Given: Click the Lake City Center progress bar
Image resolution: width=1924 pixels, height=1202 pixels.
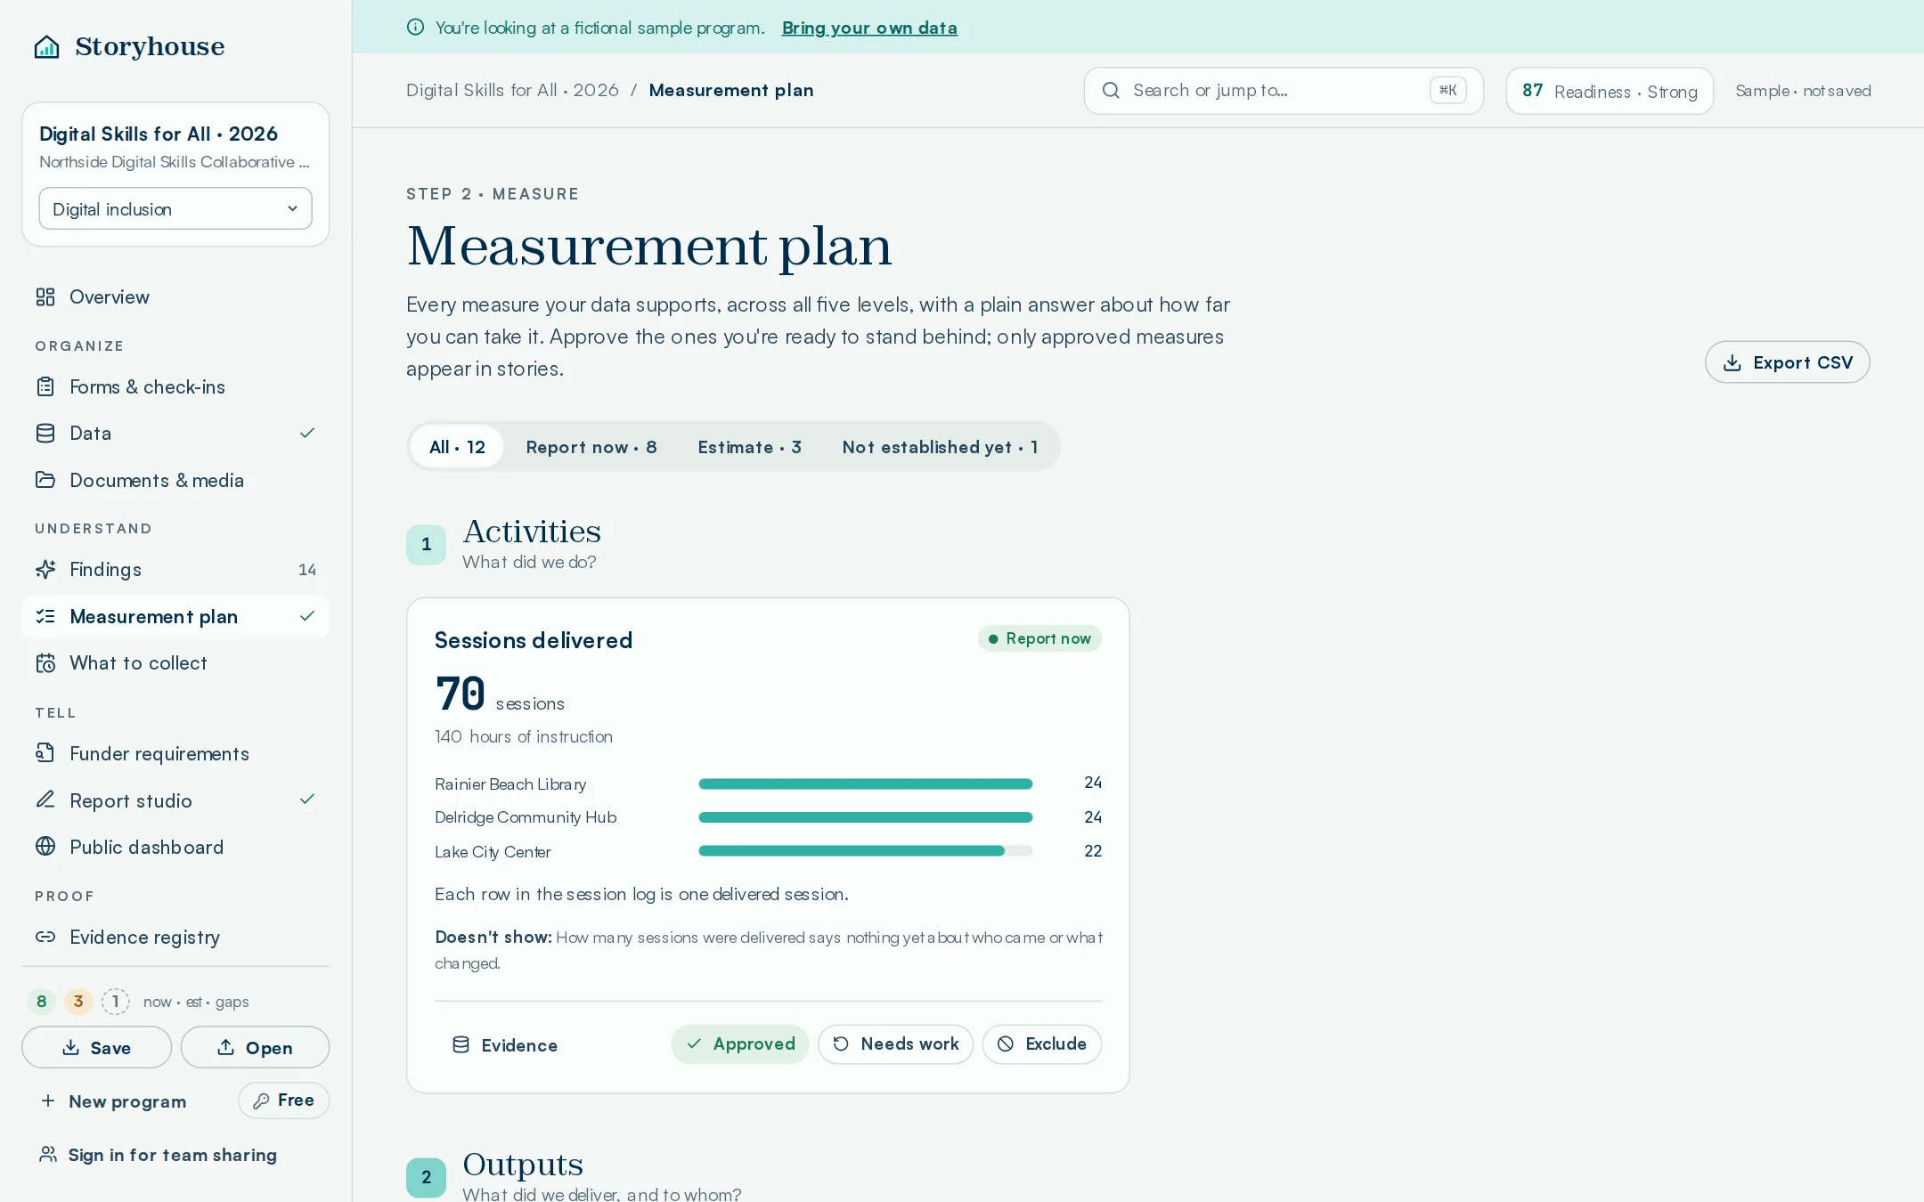Looking at the screenshot, I should coord(865,851).
